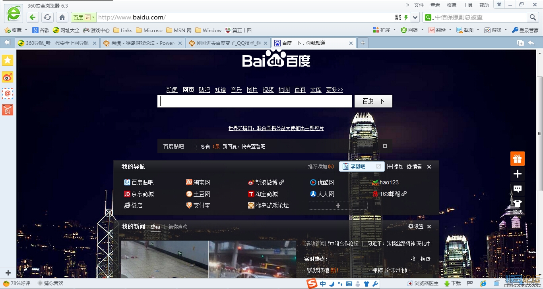Select the 猜你喜欢 news tab
Screen dimensions: 543x289
coord(178,227)
